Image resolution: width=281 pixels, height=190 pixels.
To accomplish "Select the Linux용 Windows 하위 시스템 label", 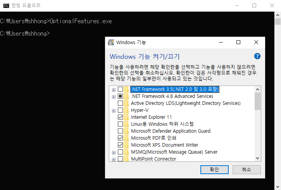I will coord(162,124).
